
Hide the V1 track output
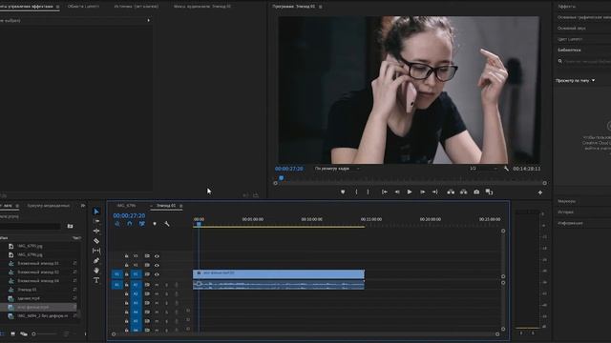pyautogui.click(x=157, y=274)
